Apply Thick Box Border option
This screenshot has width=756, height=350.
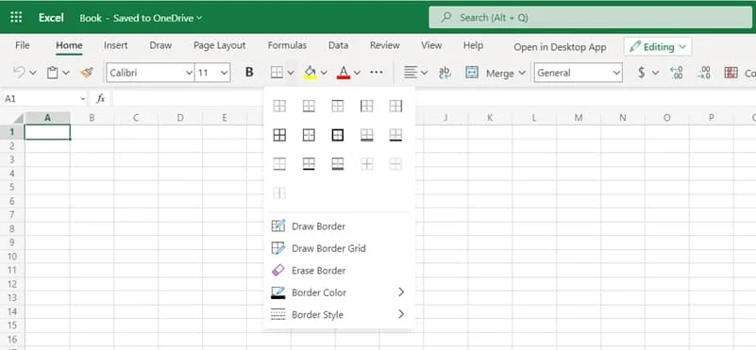(338, 135)
